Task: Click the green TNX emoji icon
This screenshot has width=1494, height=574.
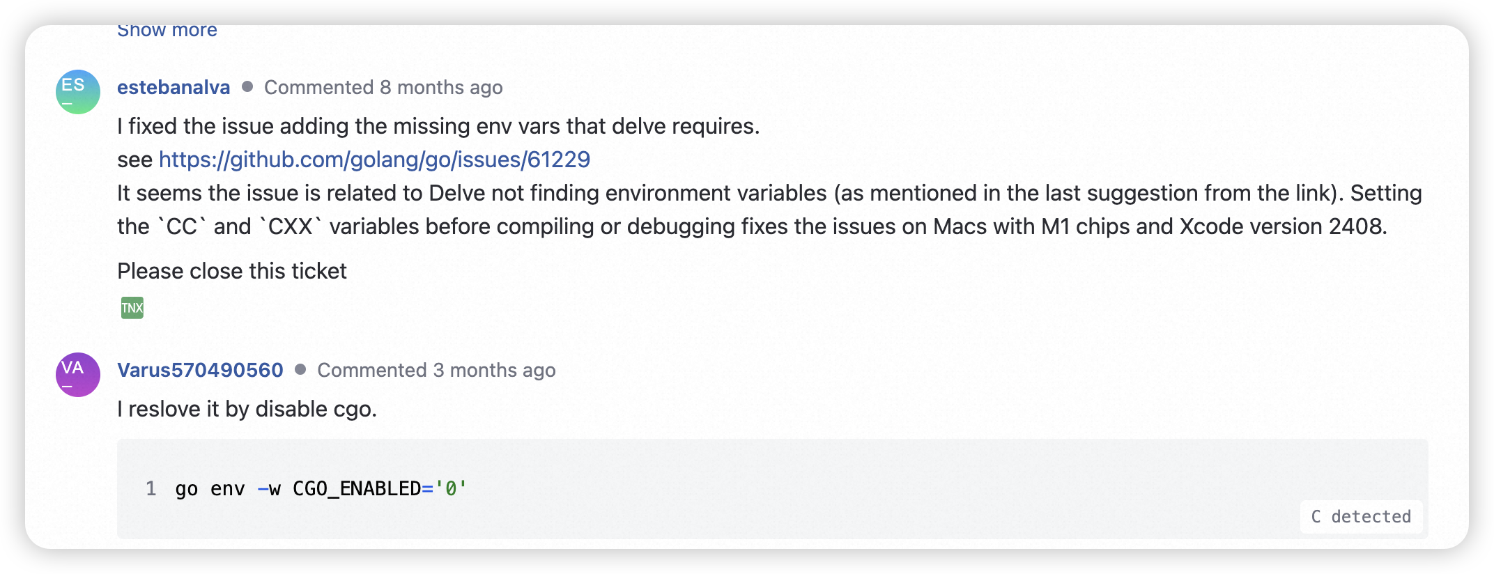Action: point(132,308)
